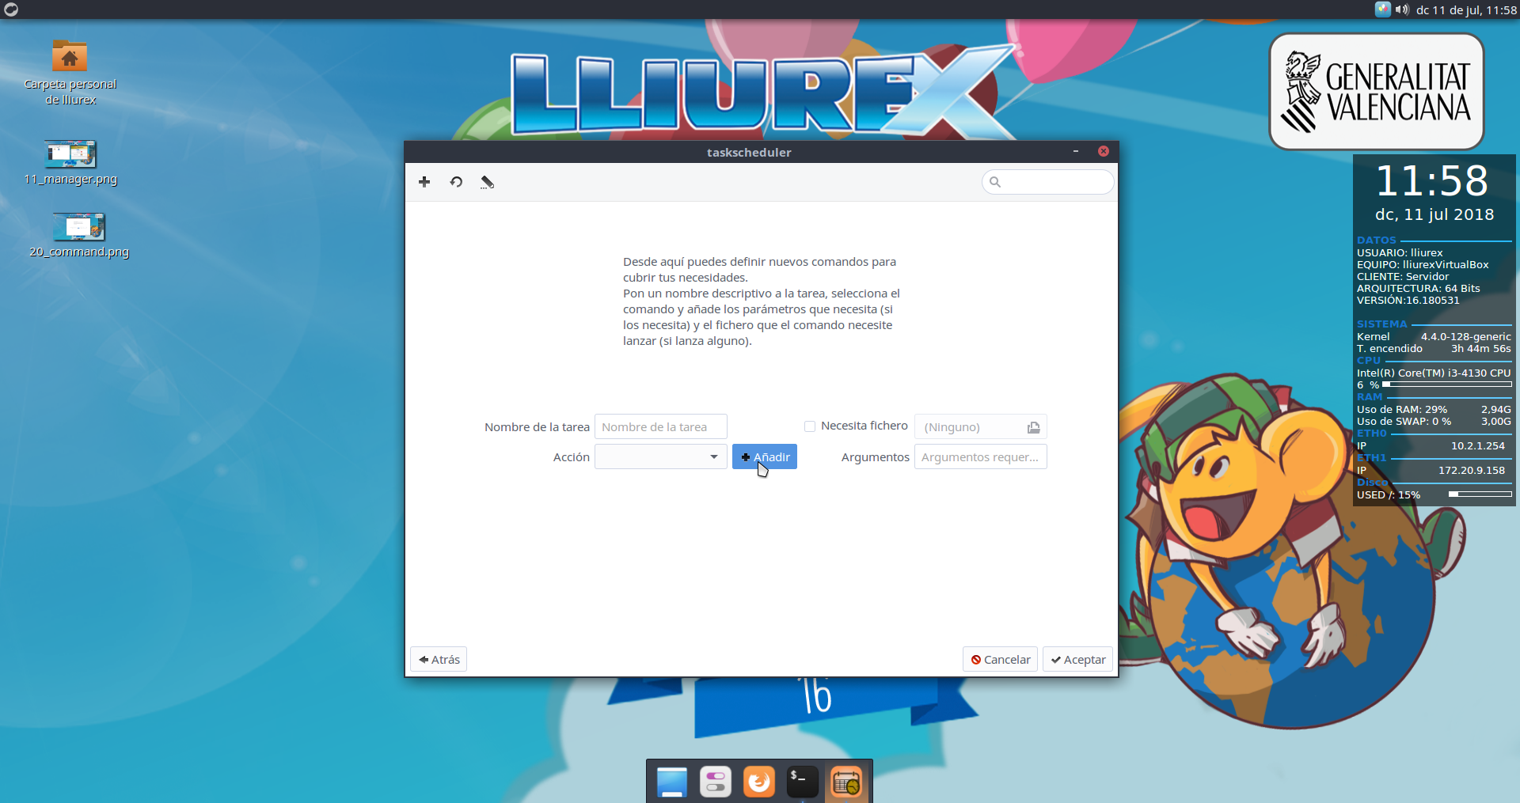Open the applications menu in top panel
1520x803 pixels.
tap(11, 9)
